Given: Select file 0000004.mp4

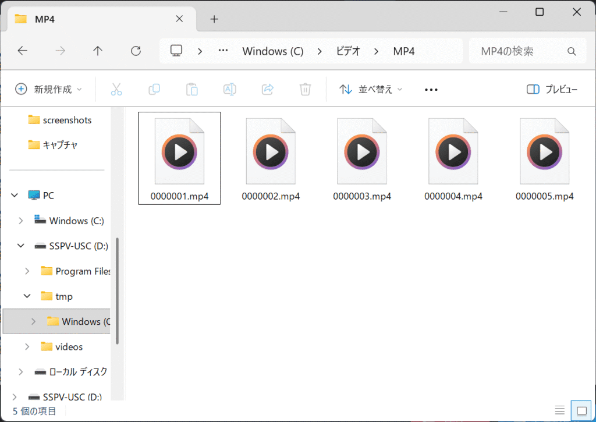Looking at the screenshot, I should tap(453, 158).
